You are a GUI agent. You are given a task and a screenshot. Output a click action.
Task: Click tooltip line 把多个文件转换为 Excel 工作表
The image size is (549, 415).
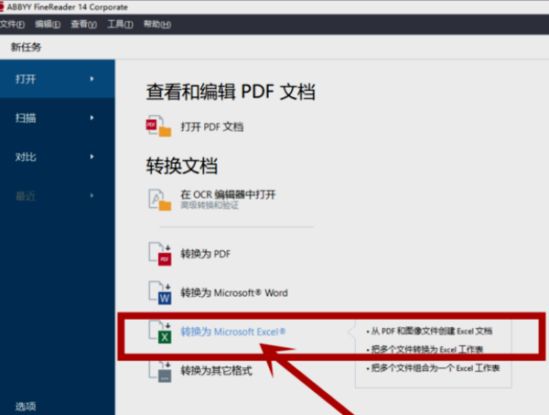[425, 349]
